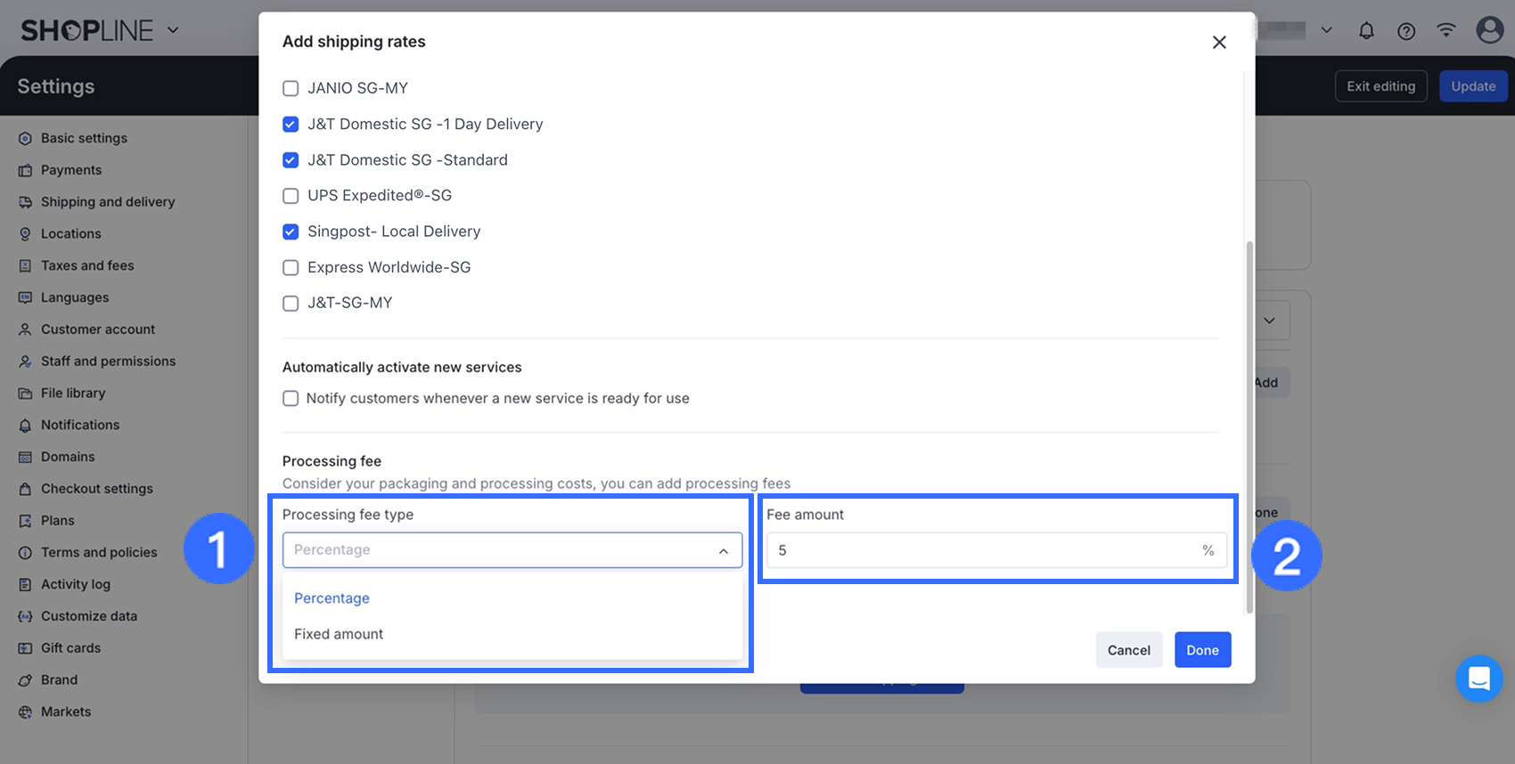This screenshot has width=1515, height=764.
Task: Click the dialog's vertical scrollbar
Action: pos(1249,427)
